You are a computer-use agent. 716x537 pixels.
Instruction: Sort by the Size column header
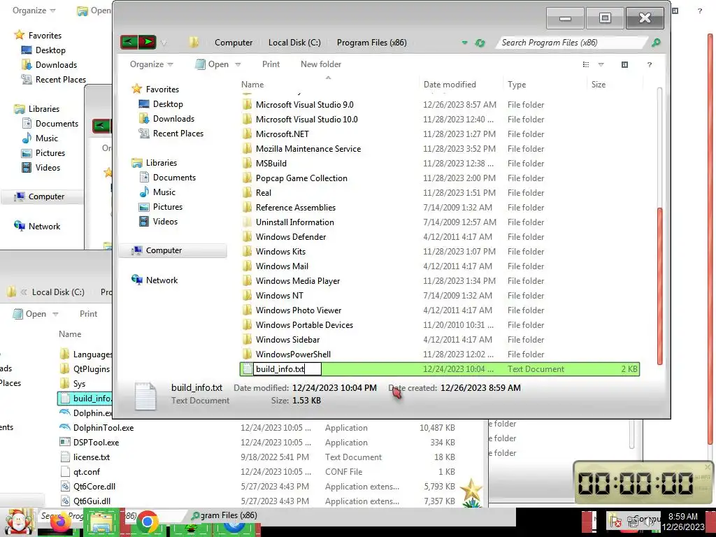pos(599,85)
